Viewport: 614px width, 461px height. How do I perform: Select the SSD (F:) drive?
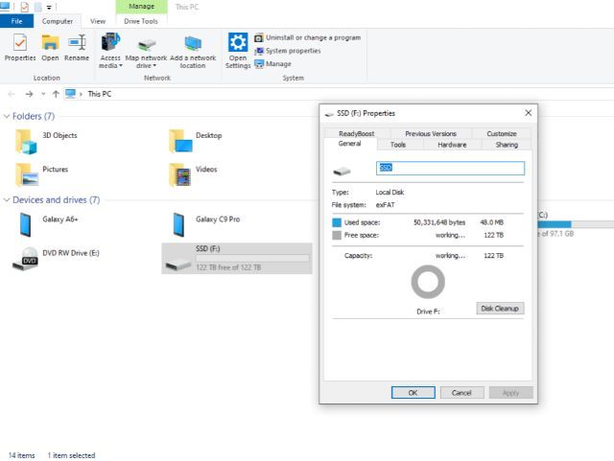click(x=237, y=258)
